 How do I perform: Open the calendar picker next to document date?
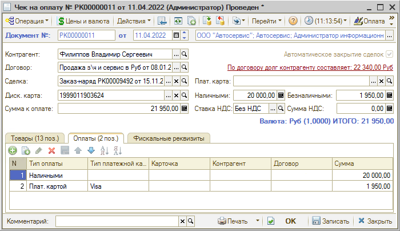(x=176, y=35)
